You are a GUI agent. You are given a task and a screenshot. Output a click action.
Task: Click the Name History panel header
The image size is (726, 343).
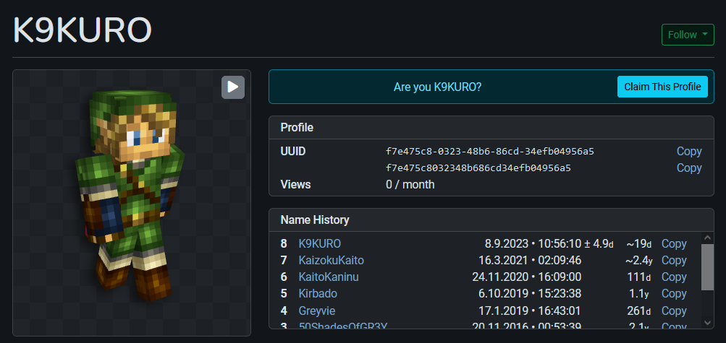point(491,220)
